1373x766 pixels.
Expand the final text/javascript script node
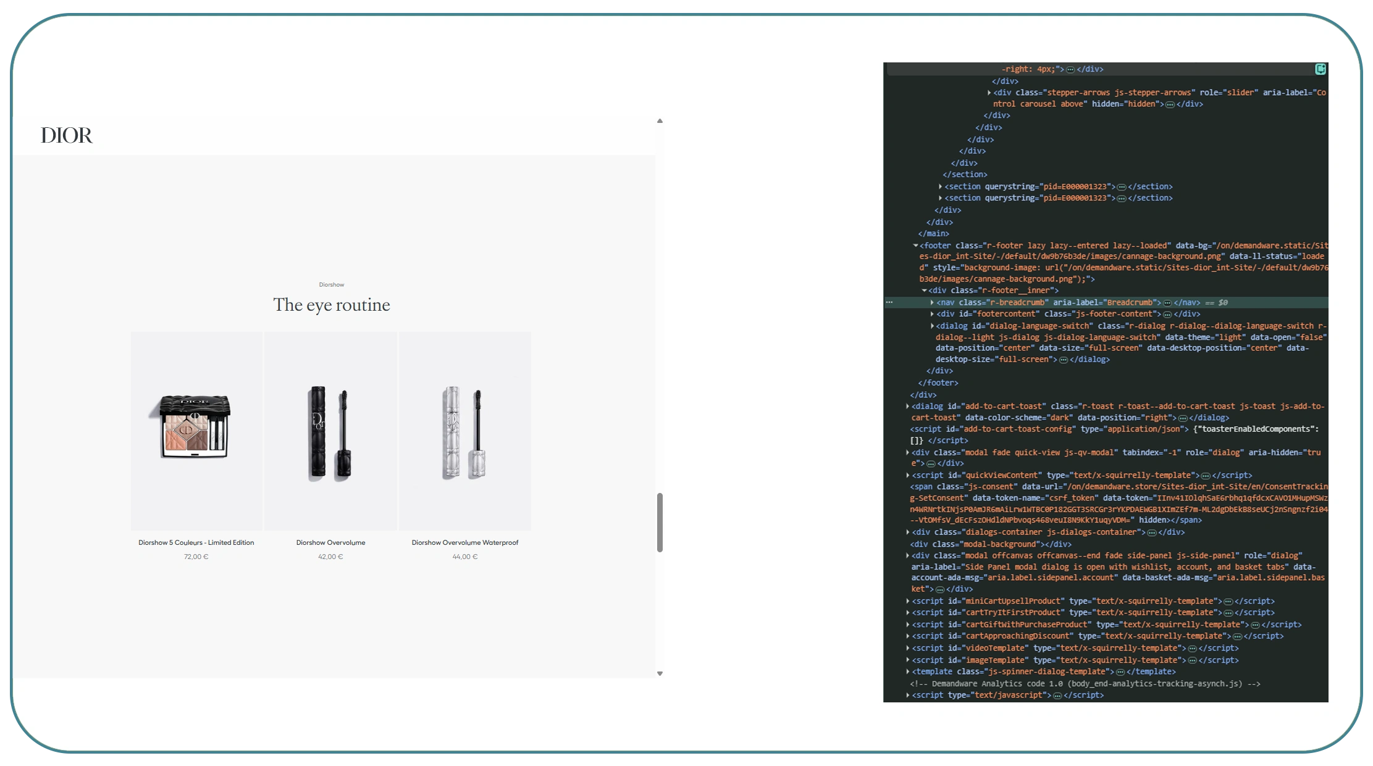tap(907, 696)
